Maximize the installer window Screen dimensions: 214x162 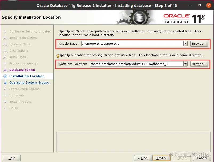click(x=200, y=5)
